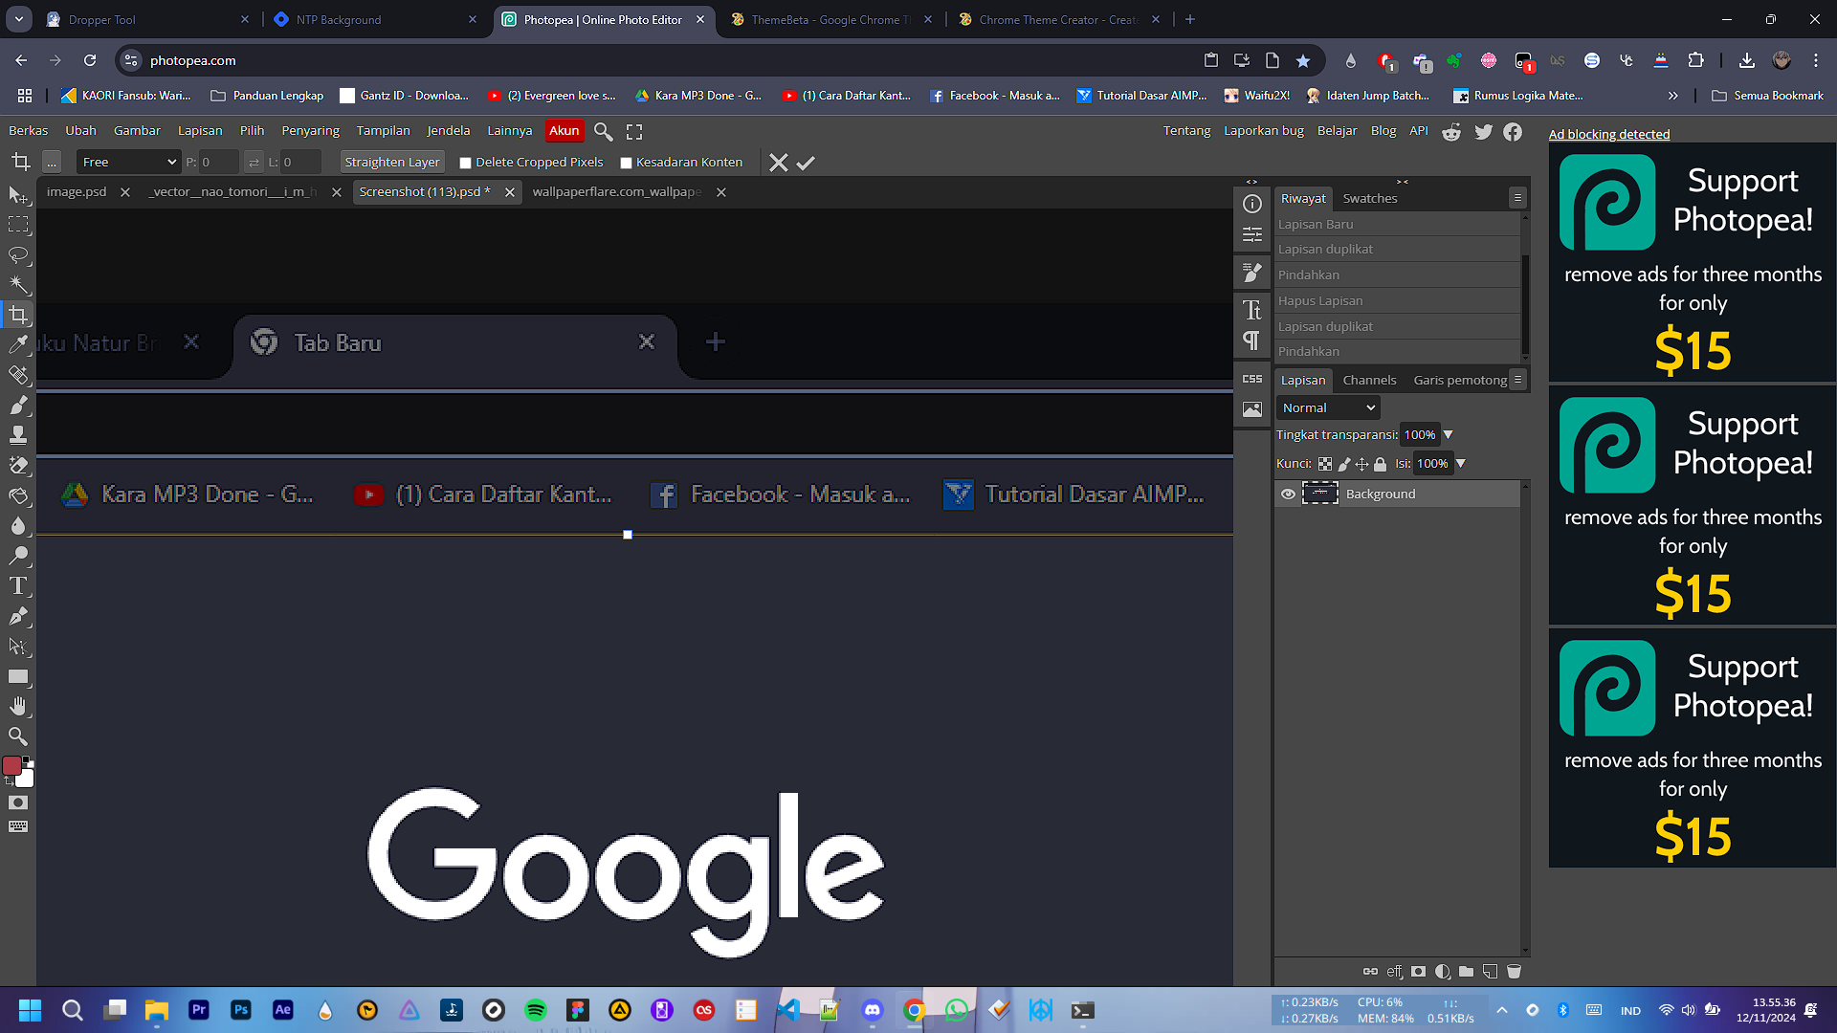Switch to the image.psd document tab
This screenshot has width=1837, height=1033.
point(77,192)
